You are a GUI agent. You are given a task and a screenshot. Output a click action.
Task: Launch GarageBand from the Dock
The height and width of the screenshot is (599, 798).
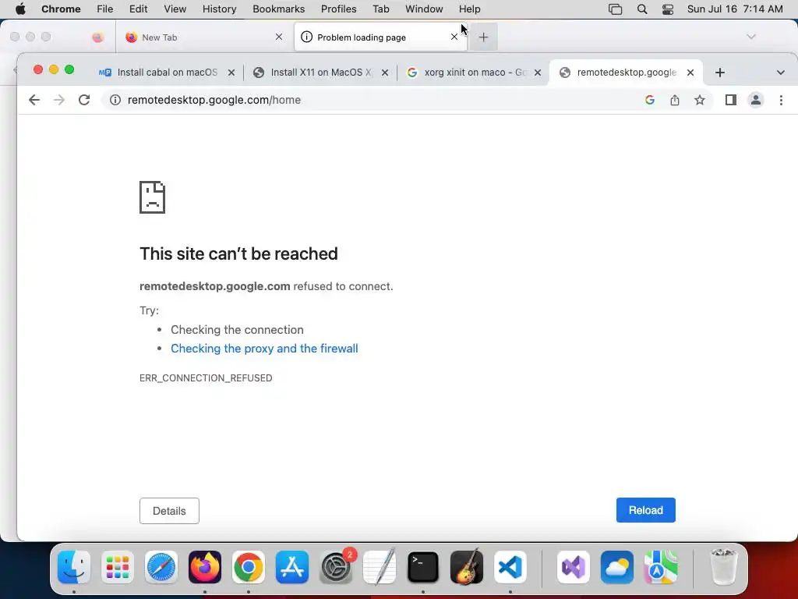click(467, 567)
